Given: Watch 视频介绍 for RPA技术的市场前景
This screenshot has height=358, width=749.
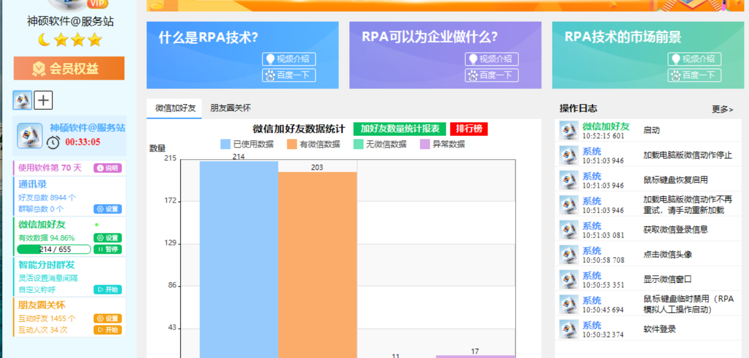Looking at the screenshot, I should (x=694, y=59).
